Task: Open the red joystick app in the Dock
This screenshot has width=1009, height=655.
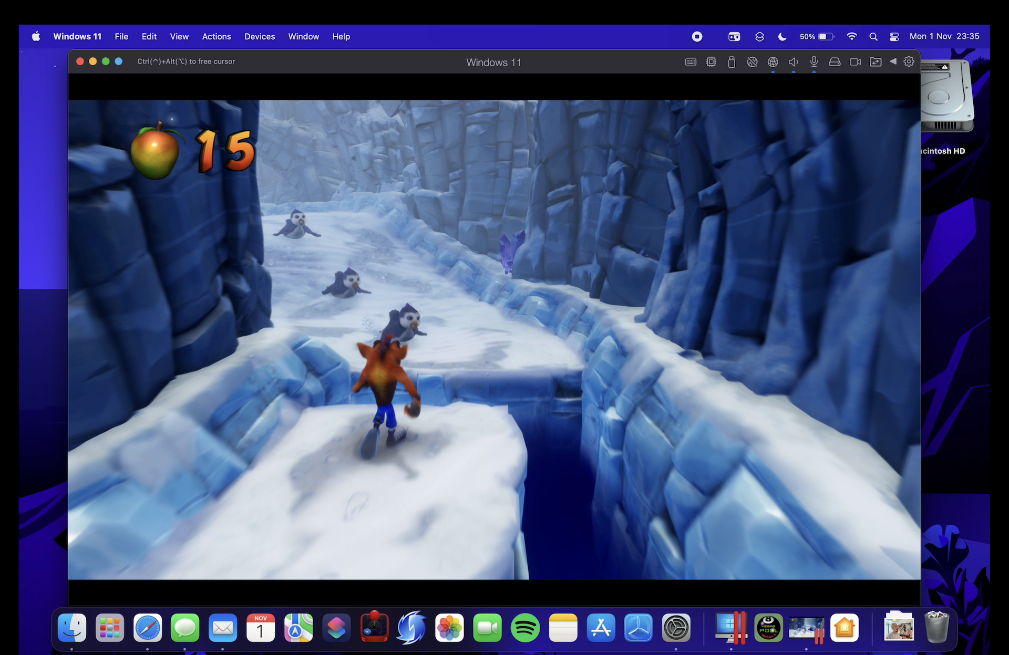Action: coord(374,626)
